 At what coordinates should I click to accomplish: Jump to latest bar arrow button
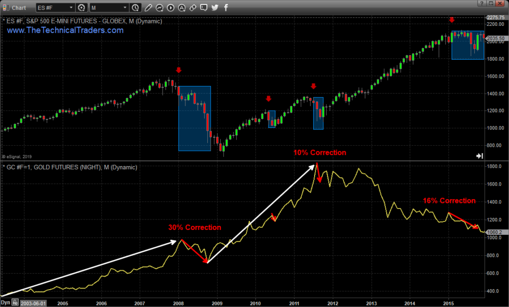pyautogui.click(x=480, y=156)
